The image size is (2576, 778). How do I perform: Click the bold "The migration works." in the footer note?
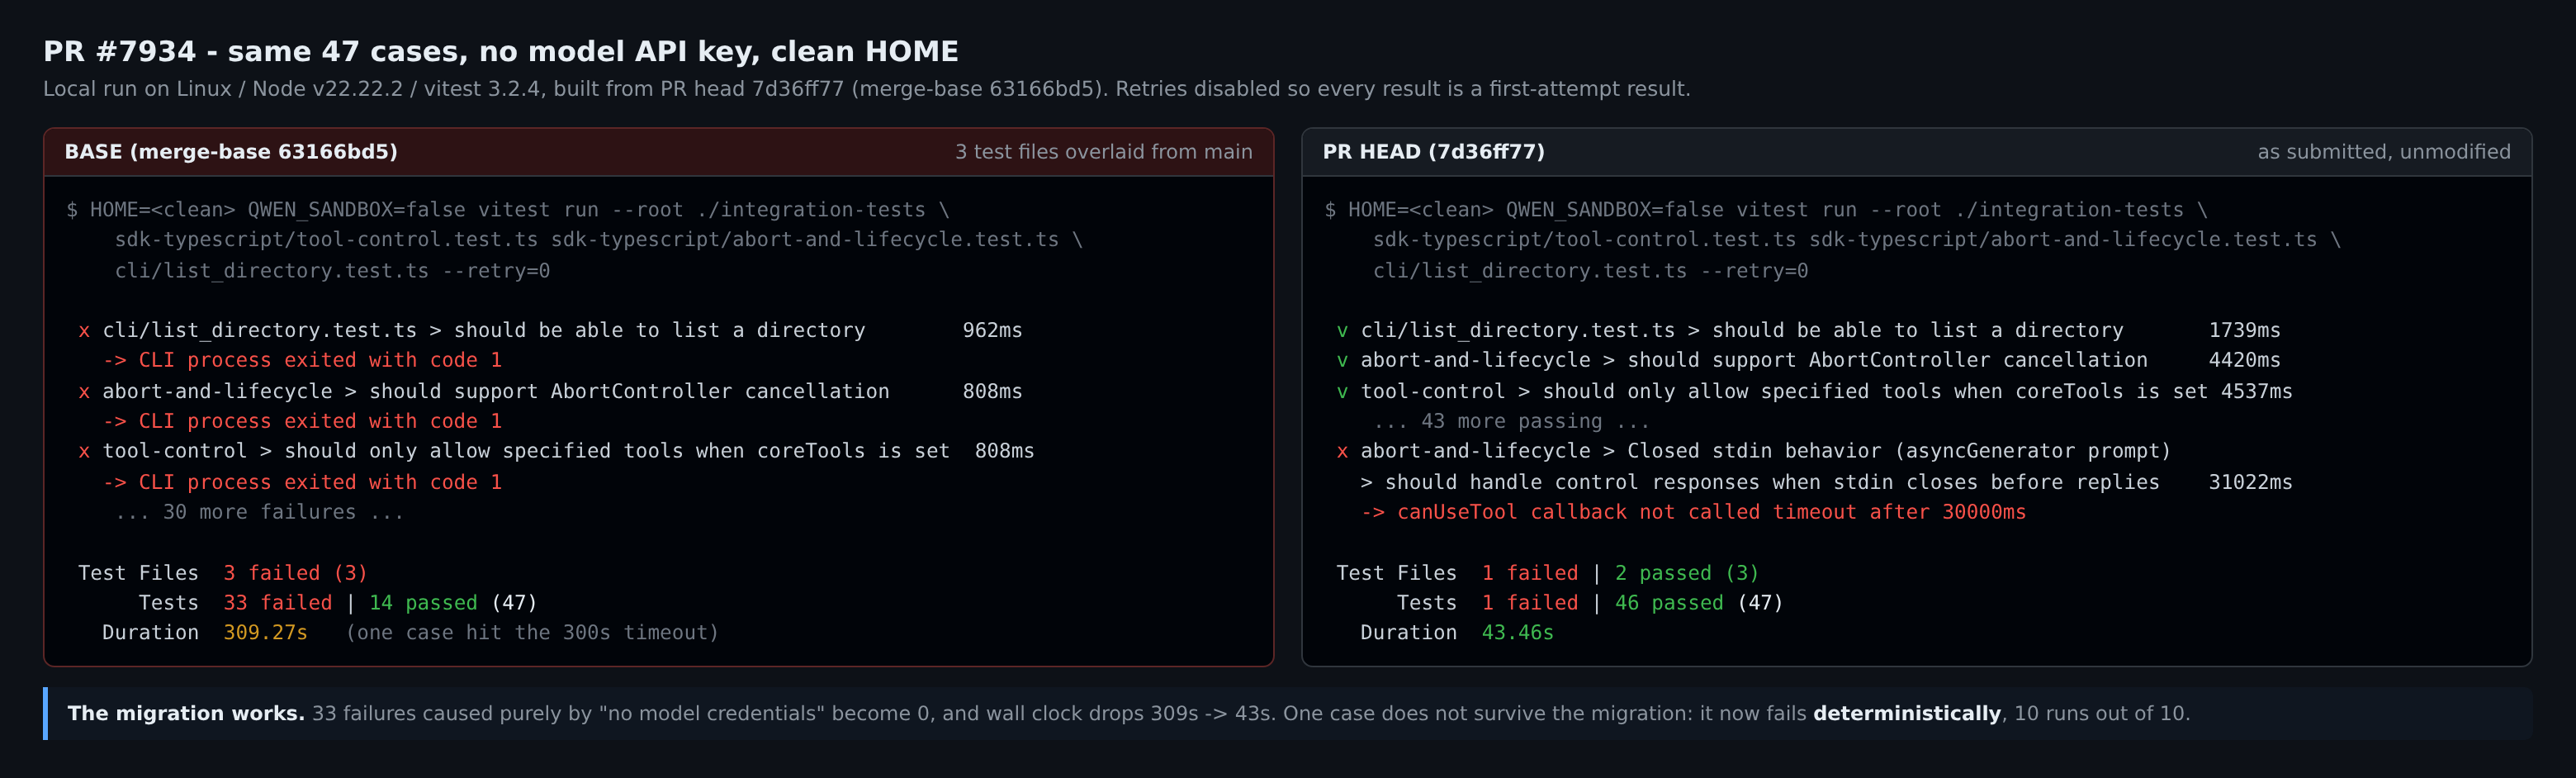click(186, 714)
